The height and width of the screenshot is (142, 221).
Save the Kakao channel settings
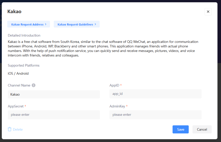point(180,129)
